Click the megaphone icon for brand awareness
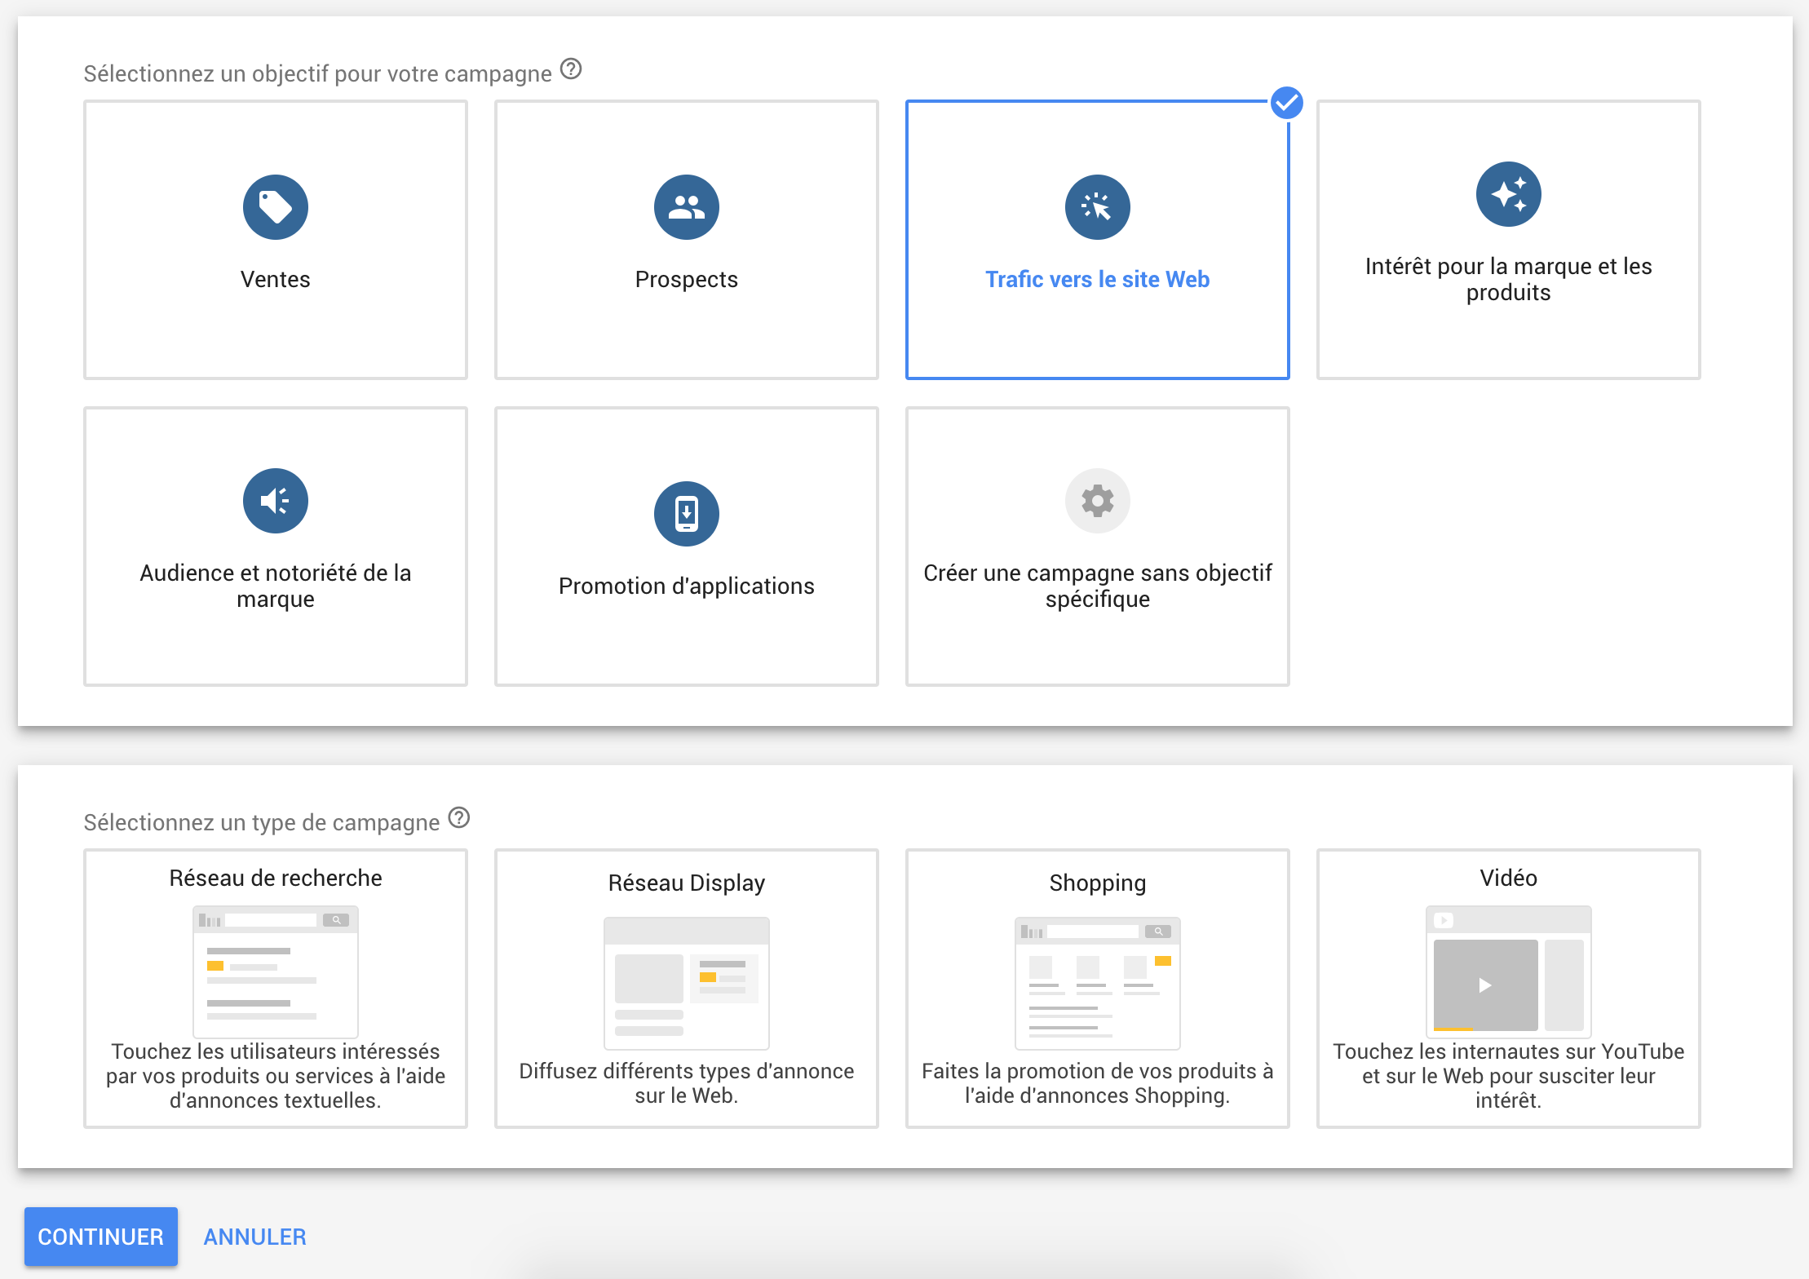The image size is (1809, 1279). [x=275, y=501]
